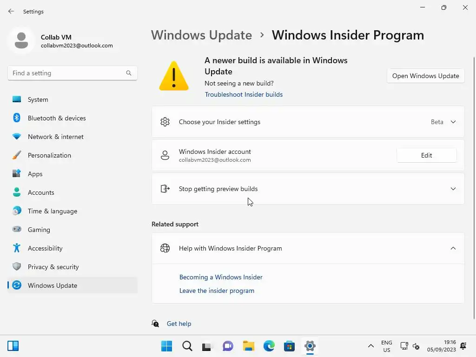Click the Windows Update sync icon in sidebar
This screenshot has width=476, height=357.
click(x=17, y=285)
